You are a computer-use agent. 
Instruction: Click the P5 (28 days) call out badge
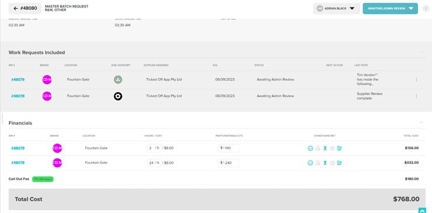point(43,179)
